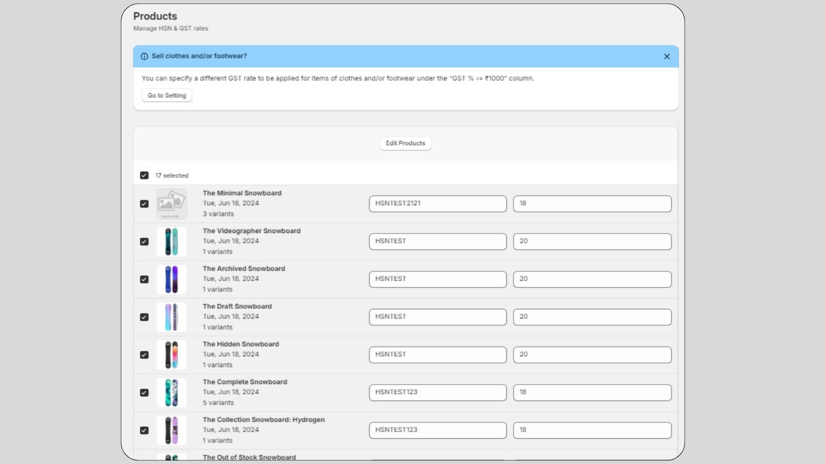Click the 3 variants label
The width and height of the screenshot is (825, 464).
pos(218,214)
